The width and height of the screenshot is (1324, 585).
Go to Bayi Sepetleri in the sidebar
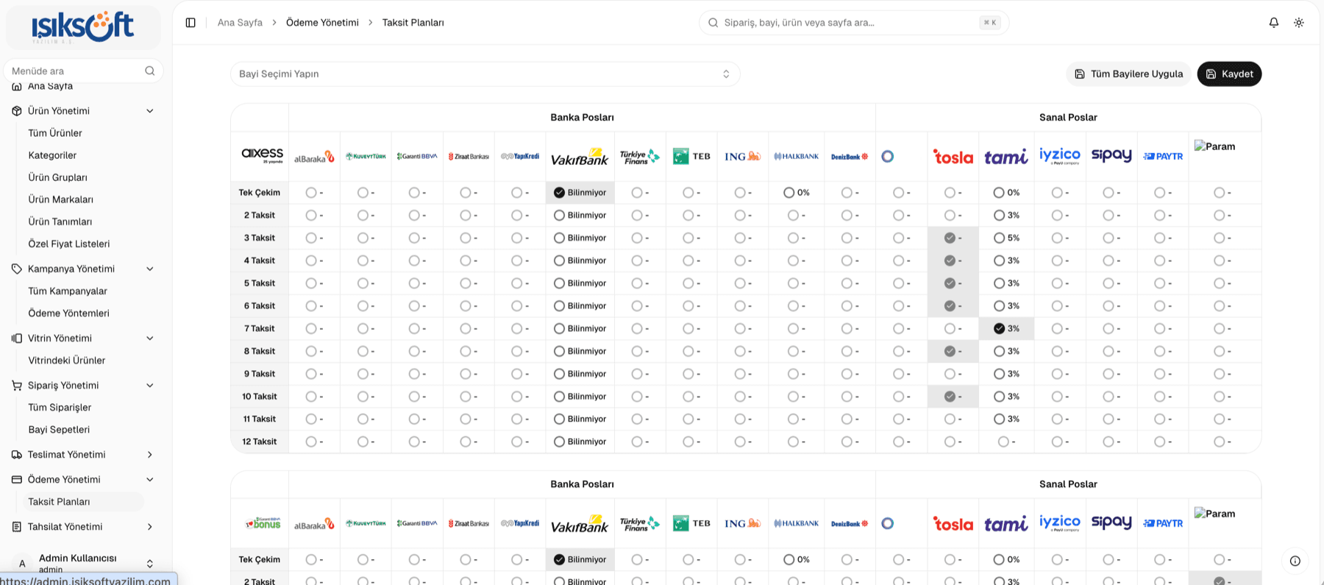point(59,430)
